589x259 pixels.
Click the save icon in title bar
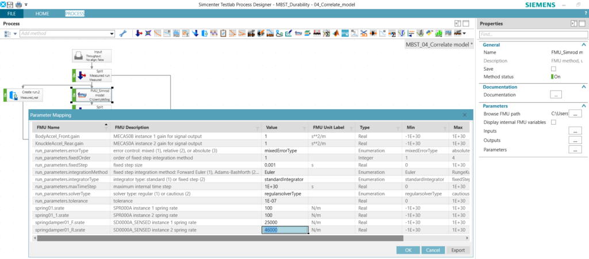(x=11, y=5)
